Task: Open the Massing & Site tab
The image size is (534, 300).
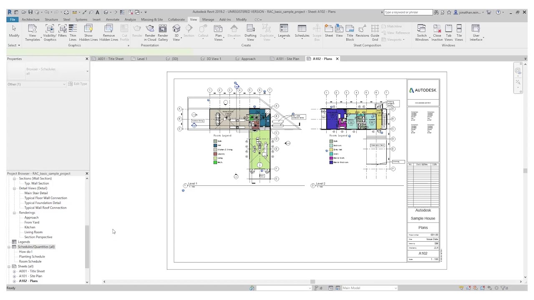Action: (x=152, y=20)
